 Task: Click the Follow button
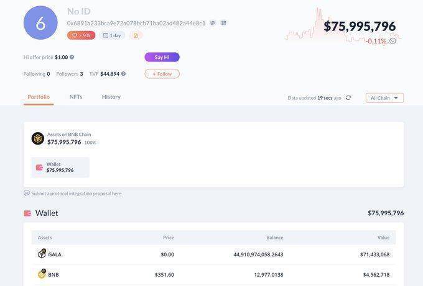pyautogui.click(x=162, y=74)
